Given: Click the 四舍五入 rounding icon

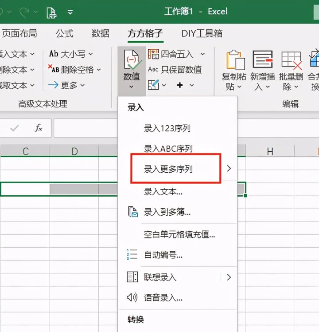Looking at the screenshot, I should 153,54.
